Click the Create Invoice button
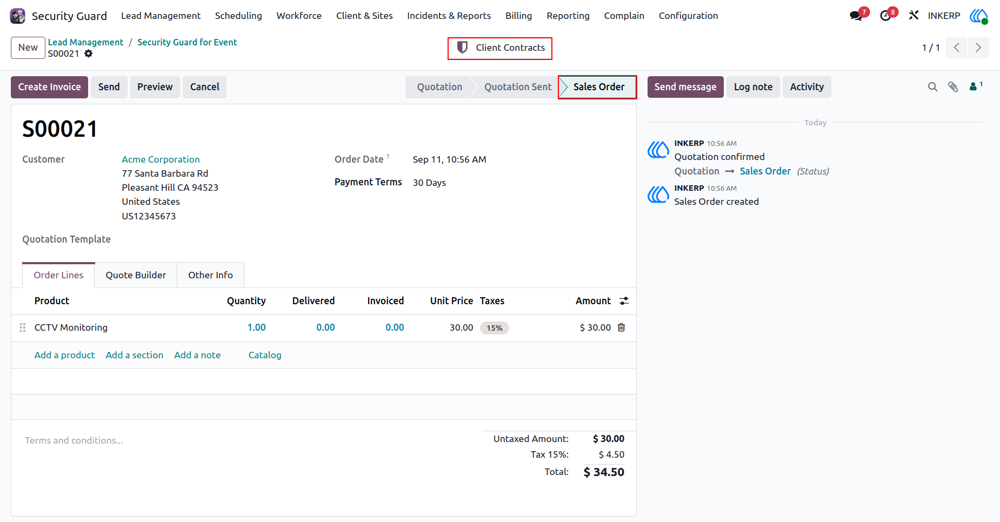This screenshot has width=1000, height=522. (49, 87)
